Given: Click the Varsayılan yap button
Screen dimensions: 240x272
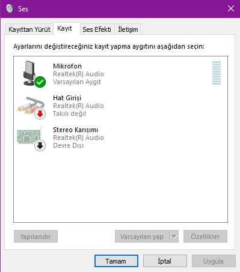Looking at the screenshot, I should [142, 237].
